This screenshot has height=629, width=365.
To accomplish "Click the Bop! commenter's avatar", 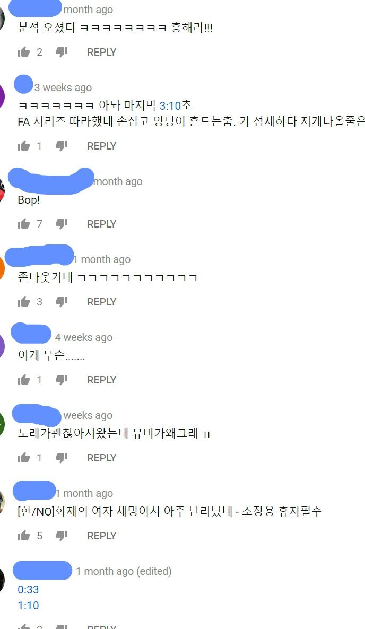I will (2, 190).
